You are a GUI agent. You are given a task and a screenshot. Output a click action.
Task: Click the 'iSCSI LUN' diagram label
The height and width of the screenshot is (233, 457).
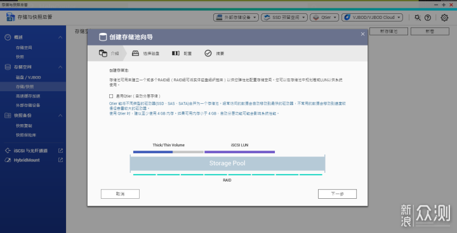[239, 145]
